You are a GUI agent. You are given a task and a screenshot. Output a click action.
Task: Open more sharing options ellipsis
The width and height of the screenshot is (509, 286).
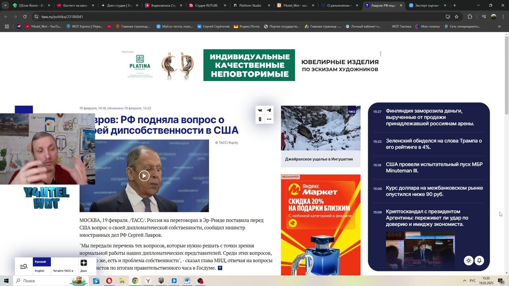click(269, 119)
